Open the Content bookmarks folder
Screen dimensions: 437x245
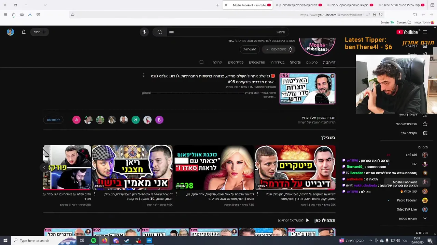tap(404, 22)
